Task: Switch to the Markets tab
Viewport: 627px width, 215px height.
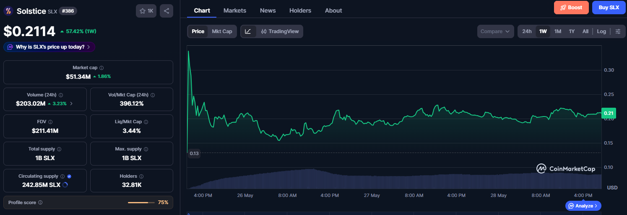Action: [235, 10]
